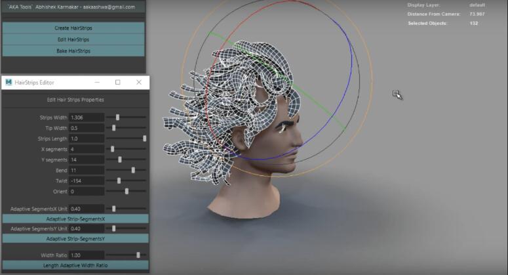Minimize the HairStrips Editor window
This screenshot has width=508, height=275.
(97, 83)
